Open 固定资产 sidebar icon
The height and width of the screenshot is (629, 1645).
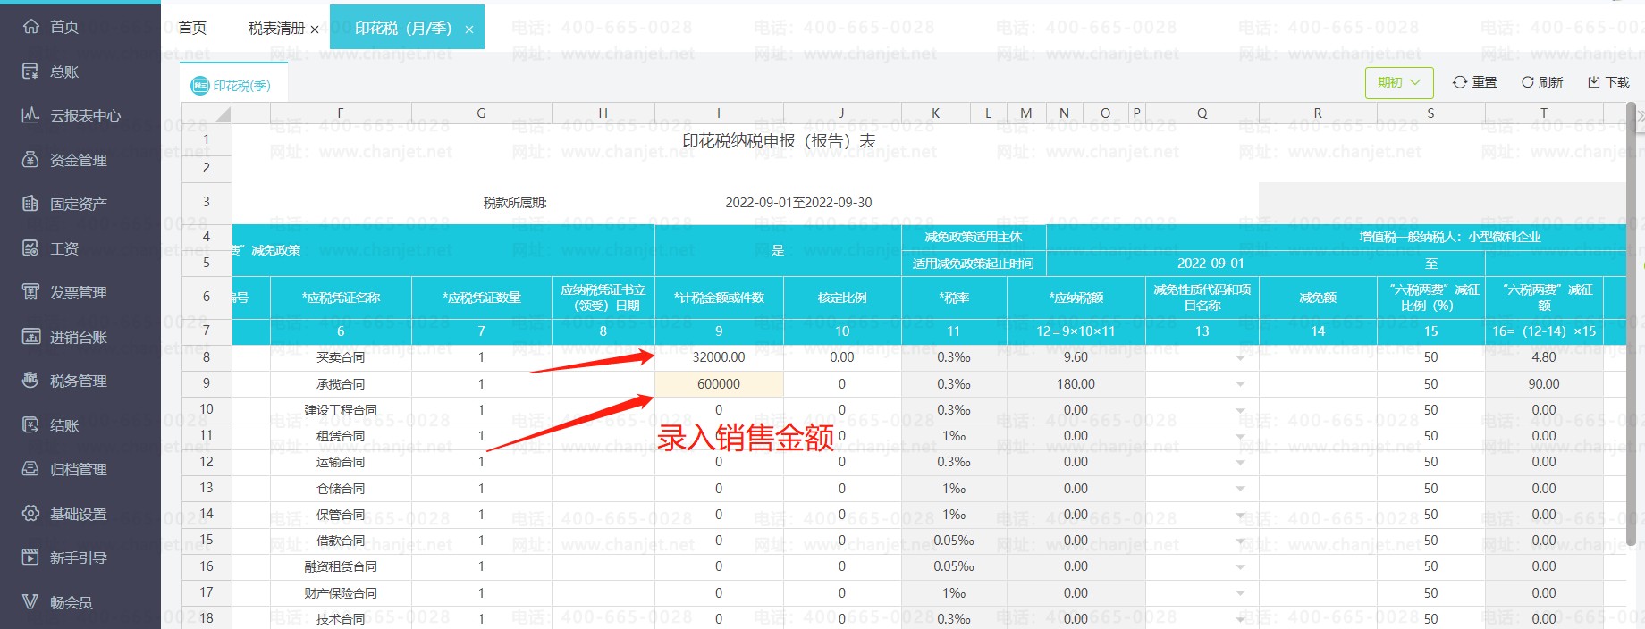click(30, 204)
